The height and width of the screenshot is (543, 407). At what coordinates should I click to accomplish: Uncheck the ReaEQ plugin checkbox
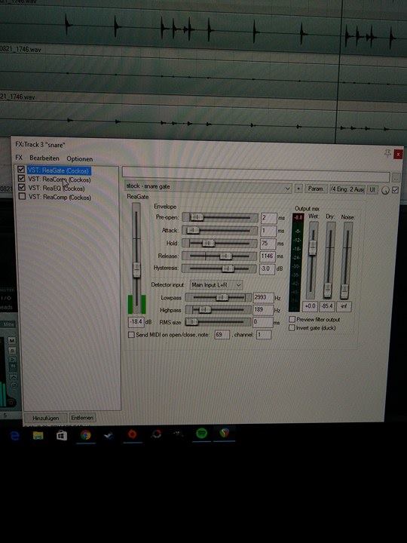(22, 187)
